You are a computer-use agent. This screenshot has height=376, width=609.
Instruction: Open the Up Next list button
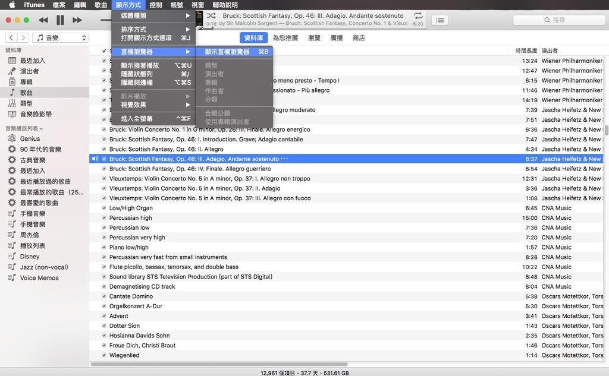pos(440,20)
